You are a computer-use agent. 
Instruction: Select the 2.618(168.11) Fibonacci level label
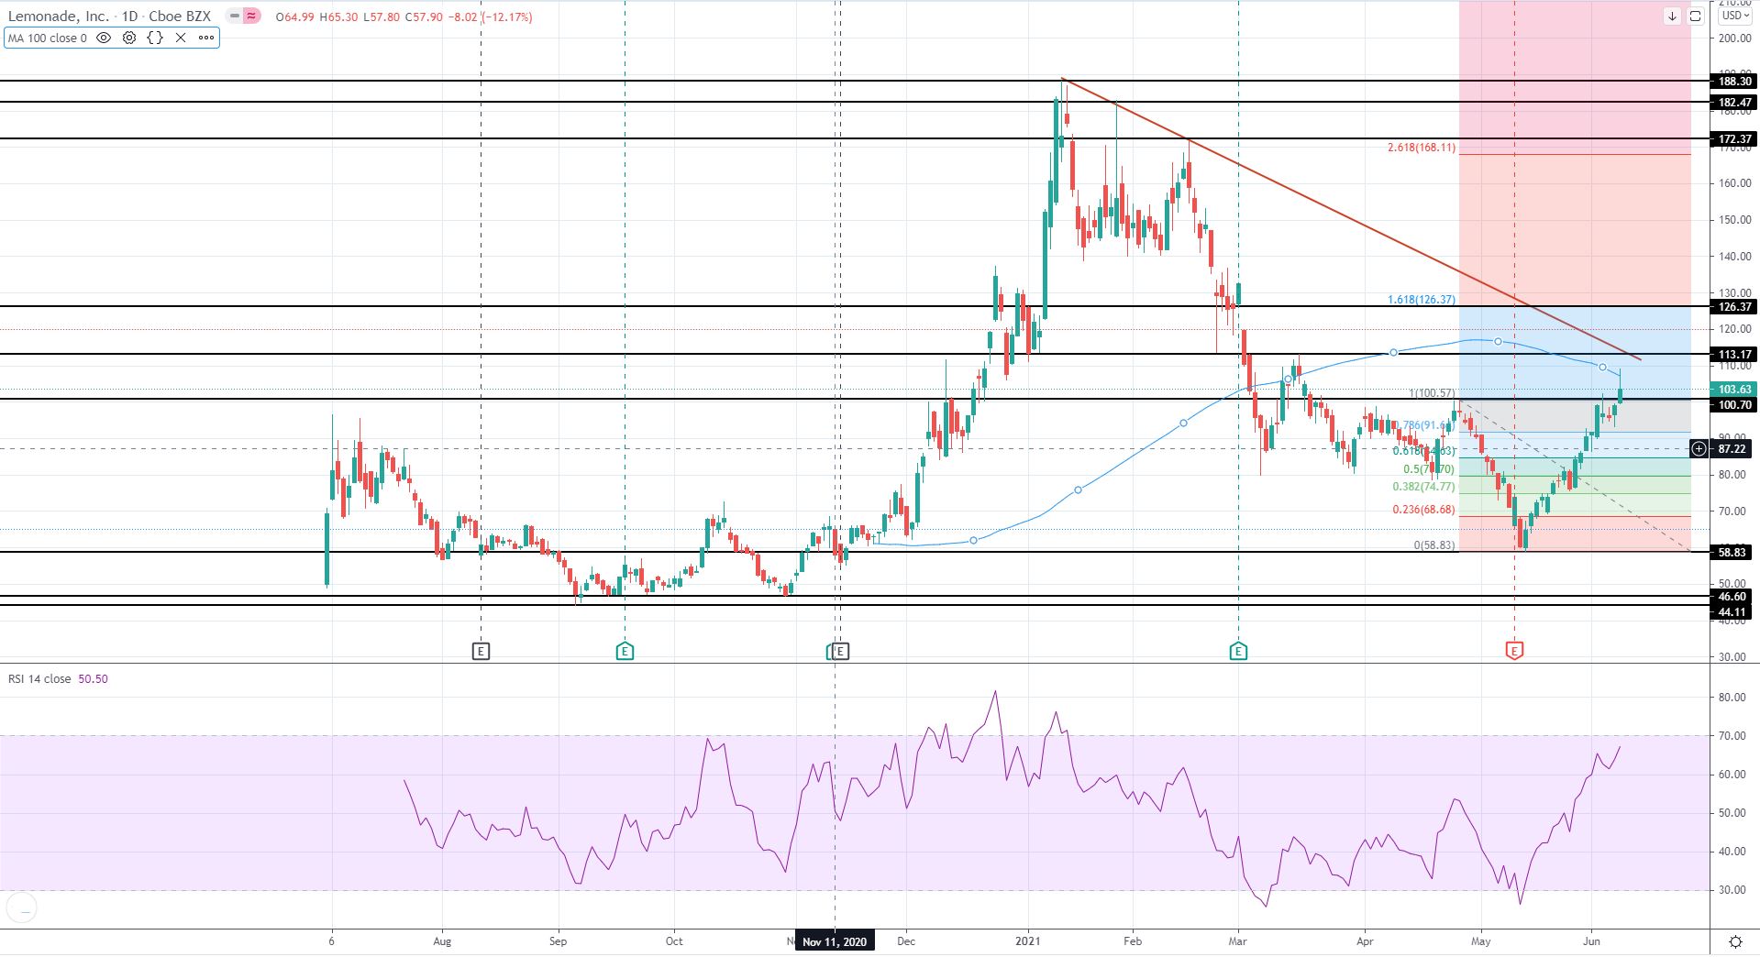click(1421, 148)
